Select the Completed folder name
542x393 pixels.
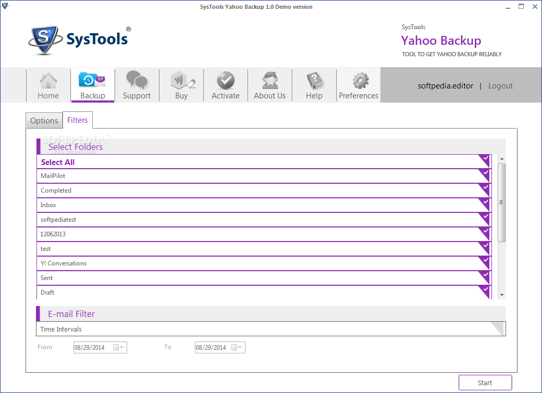pyautogui.click(x=56, y=191)
